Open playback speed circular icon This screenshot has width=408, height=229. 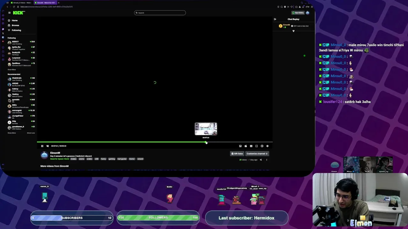click(262, 146)
